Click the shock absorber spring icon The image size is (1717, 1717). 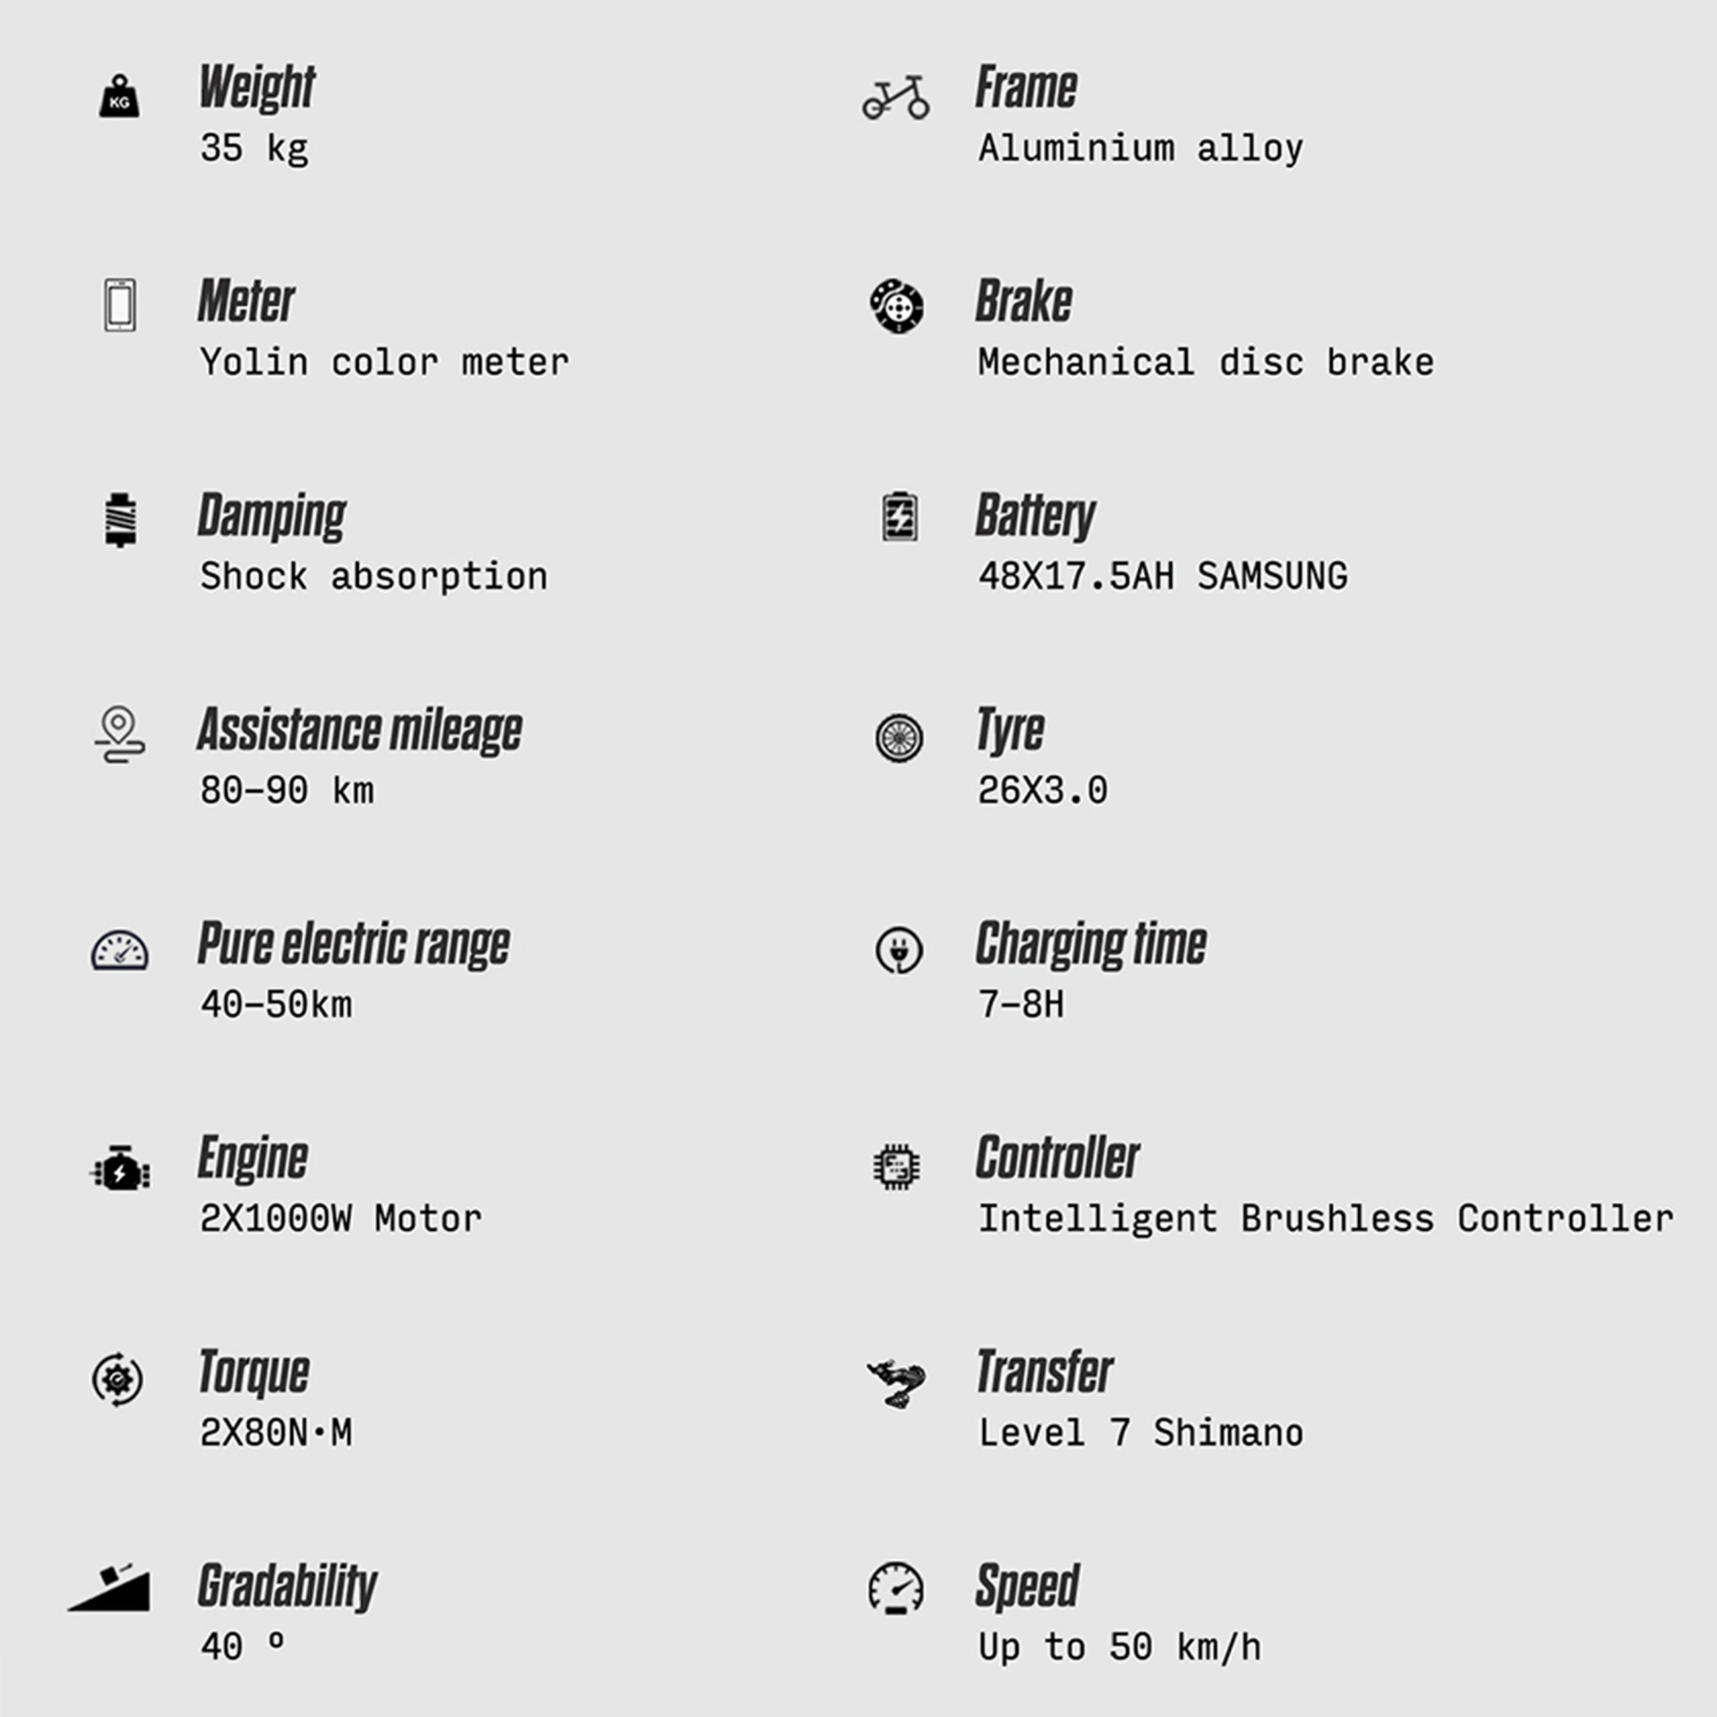coord(121,520)
